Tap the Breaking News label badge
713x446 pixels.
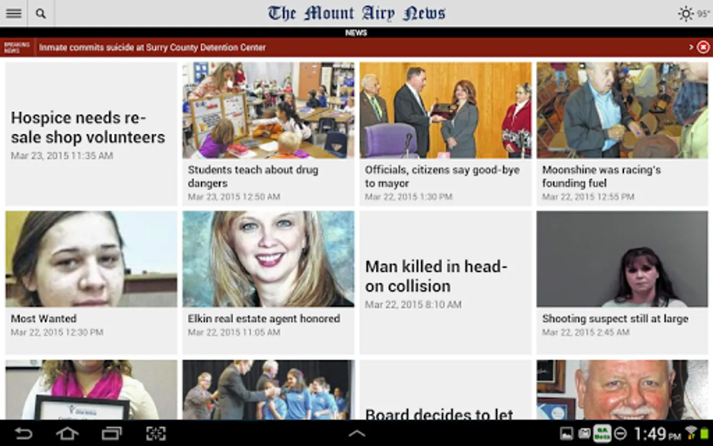click(x=16, y=47)
